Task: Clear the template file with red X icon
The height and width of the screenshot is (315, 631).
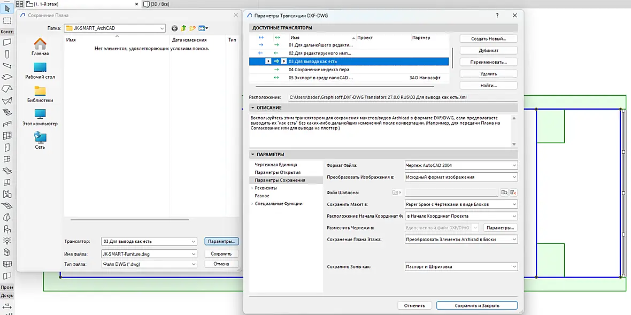Action: (513, 193)
